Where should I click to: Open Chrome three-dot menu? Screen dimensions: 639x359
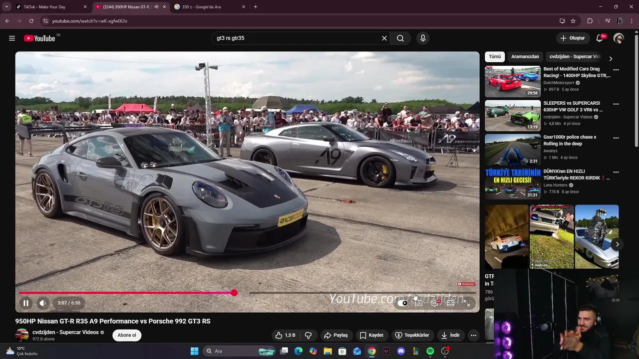(x=632, y=21)
